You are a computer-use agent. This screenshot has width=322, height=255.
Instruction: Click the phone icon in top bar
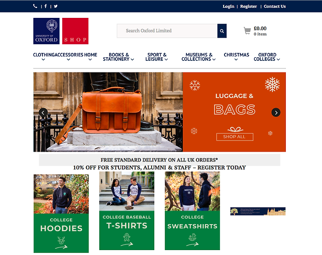pyautogui.click(x=35, y=6)
